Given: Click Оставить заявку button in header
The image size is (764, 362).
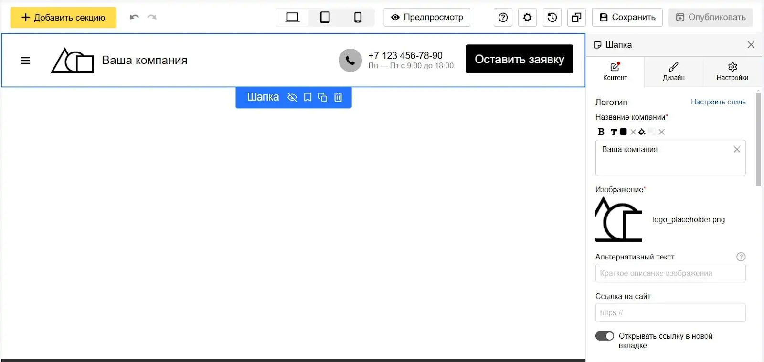Looking at the screenshot, I should click(520, 59).
